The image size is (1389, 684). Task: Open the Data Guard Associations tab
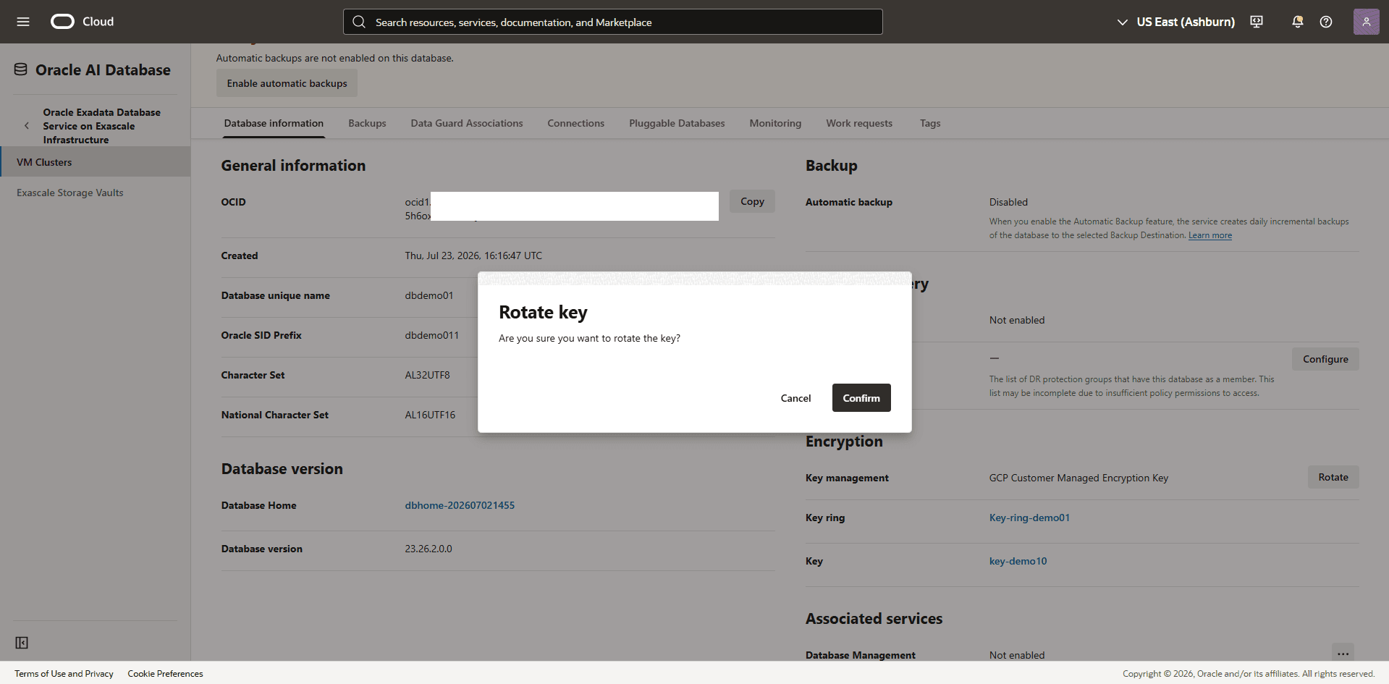(467, 123)
